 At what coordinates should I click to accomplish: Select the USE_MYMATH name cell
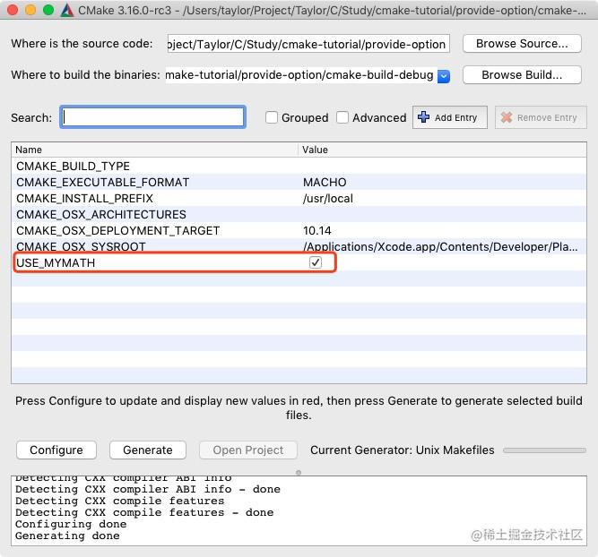point(56,262)
